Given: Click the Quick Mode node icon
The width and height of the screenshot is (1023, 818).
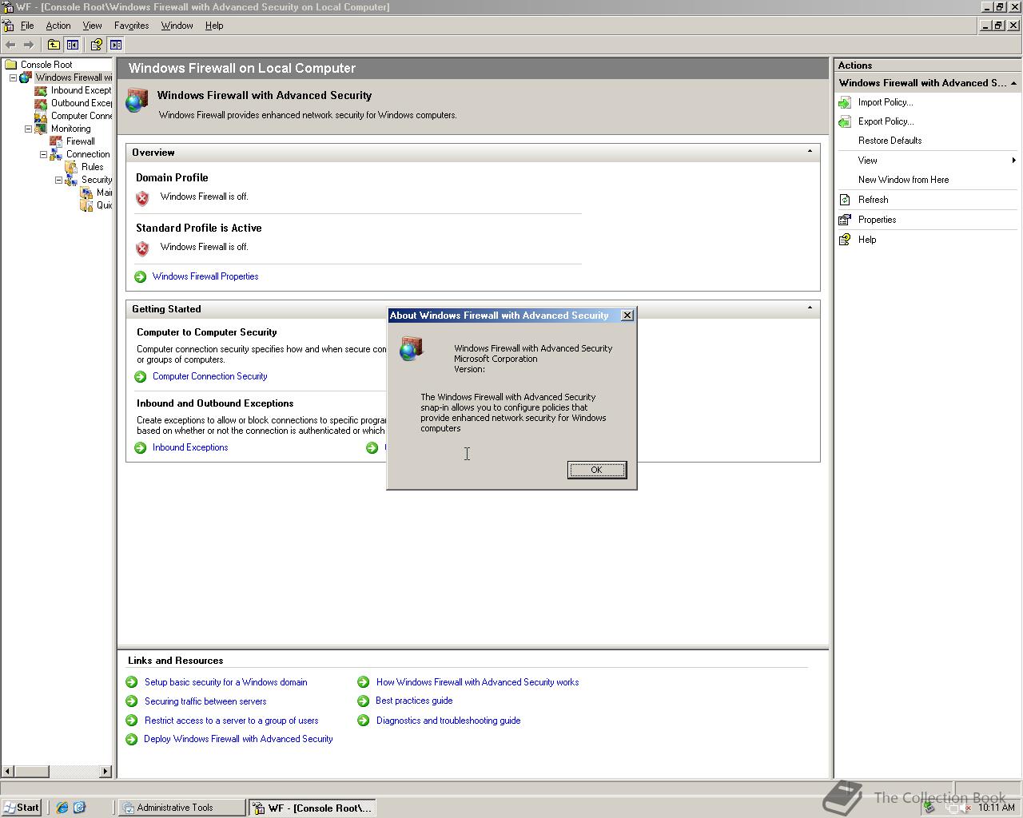Looking at the screenshot, I should (x=86, y=205).
